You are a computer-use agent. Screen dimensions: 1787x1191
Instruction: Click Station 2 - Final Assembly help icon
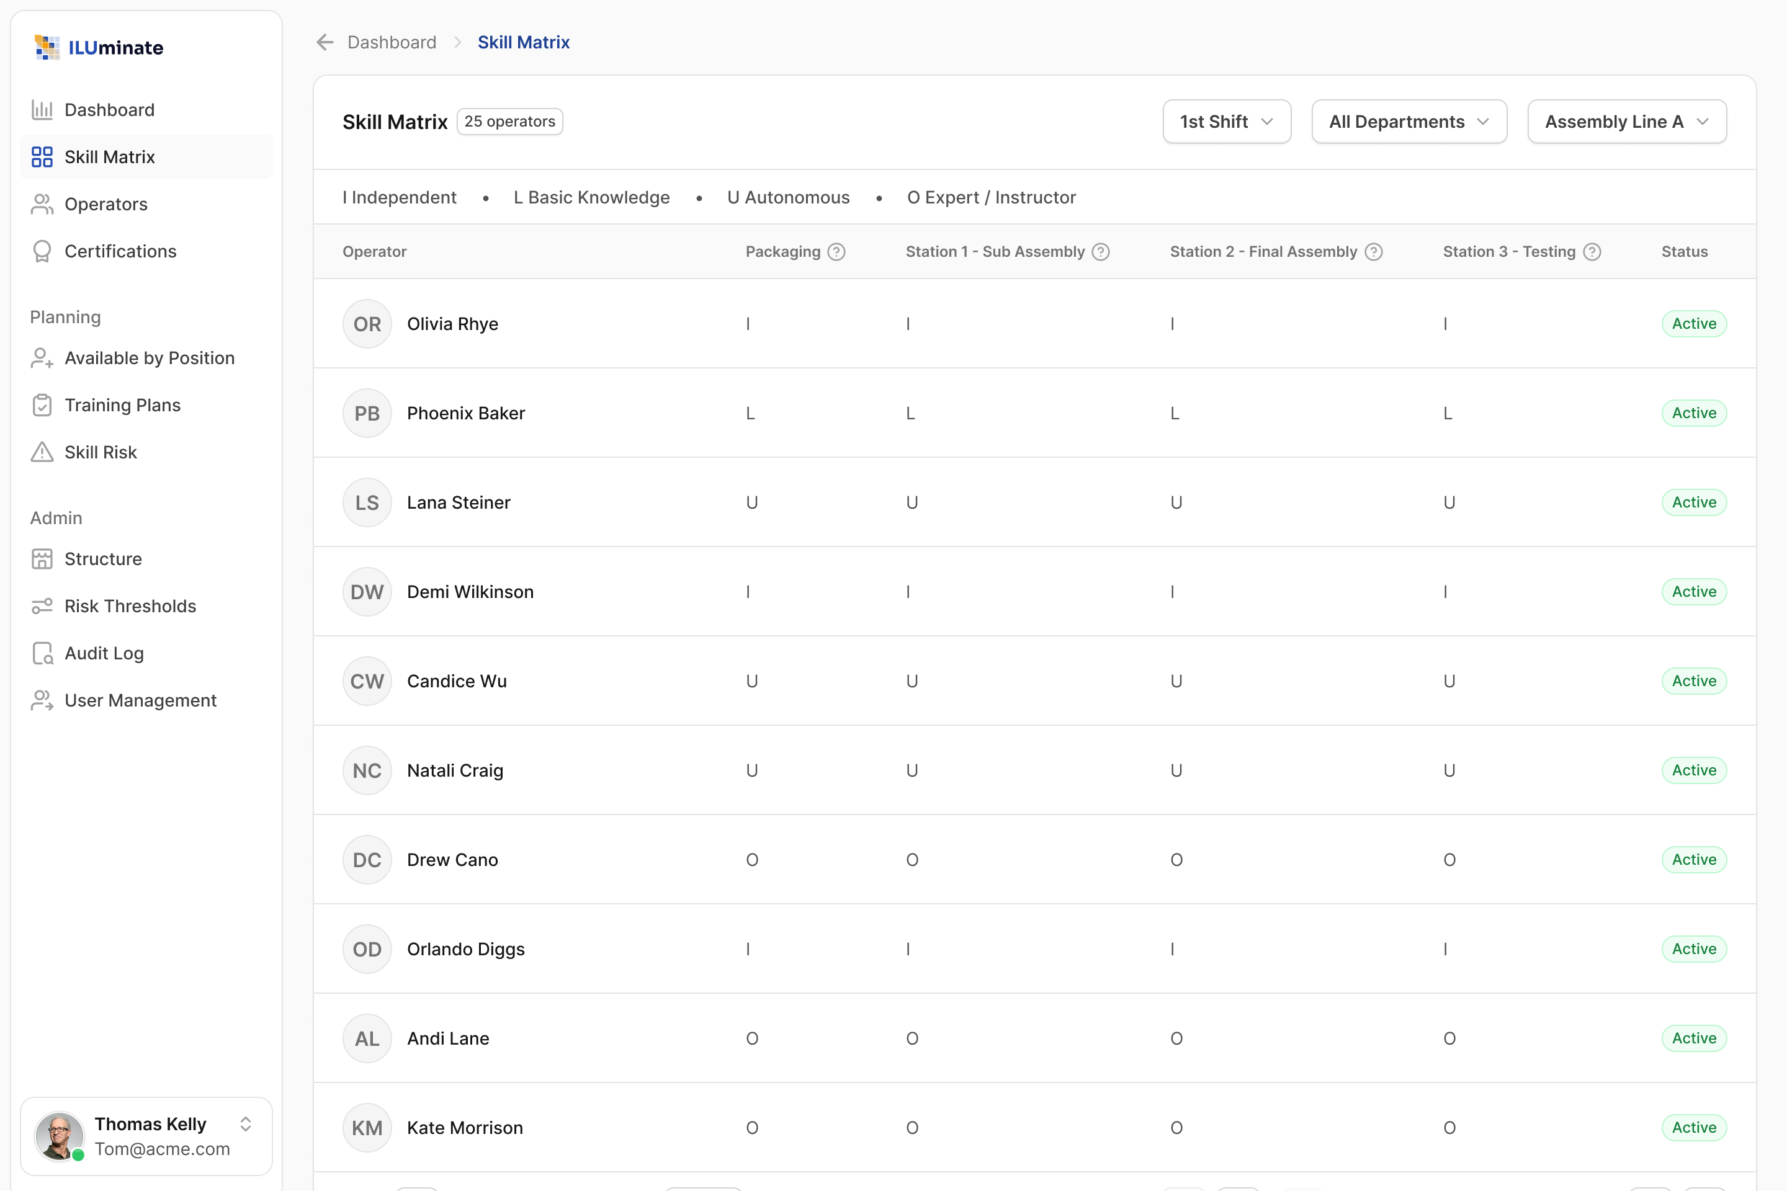point(1374,252)
